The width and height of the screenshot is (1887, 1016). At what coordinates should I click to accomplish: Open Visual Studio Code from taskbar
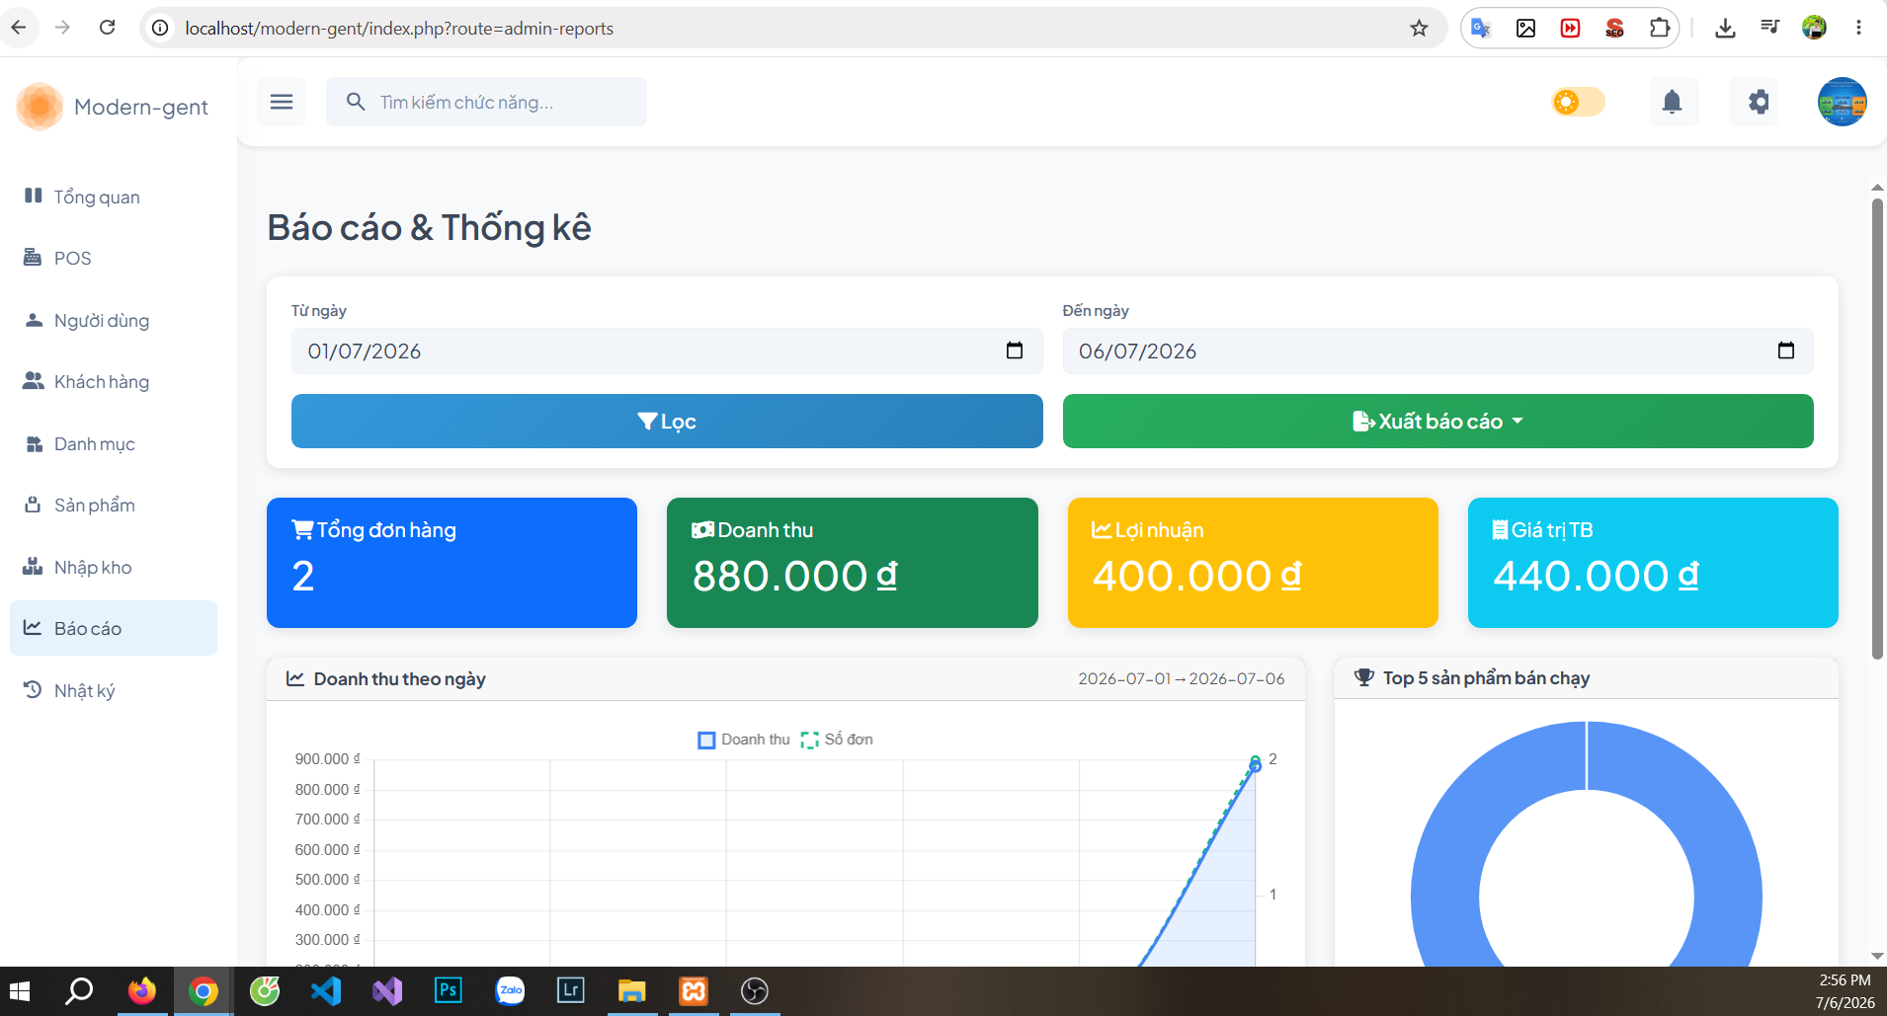coord(326,991)
